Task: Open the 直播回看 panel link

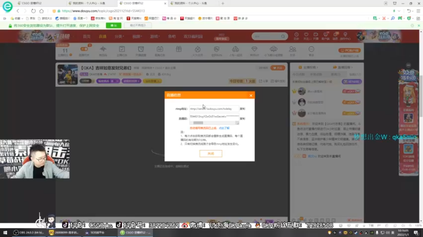Action: click(343, 67)
